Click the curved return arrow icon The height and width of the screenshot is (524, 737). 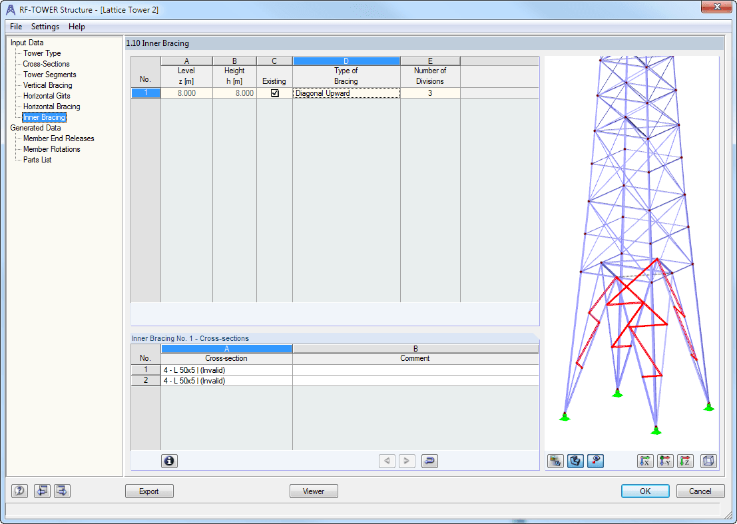coord(429,461)
